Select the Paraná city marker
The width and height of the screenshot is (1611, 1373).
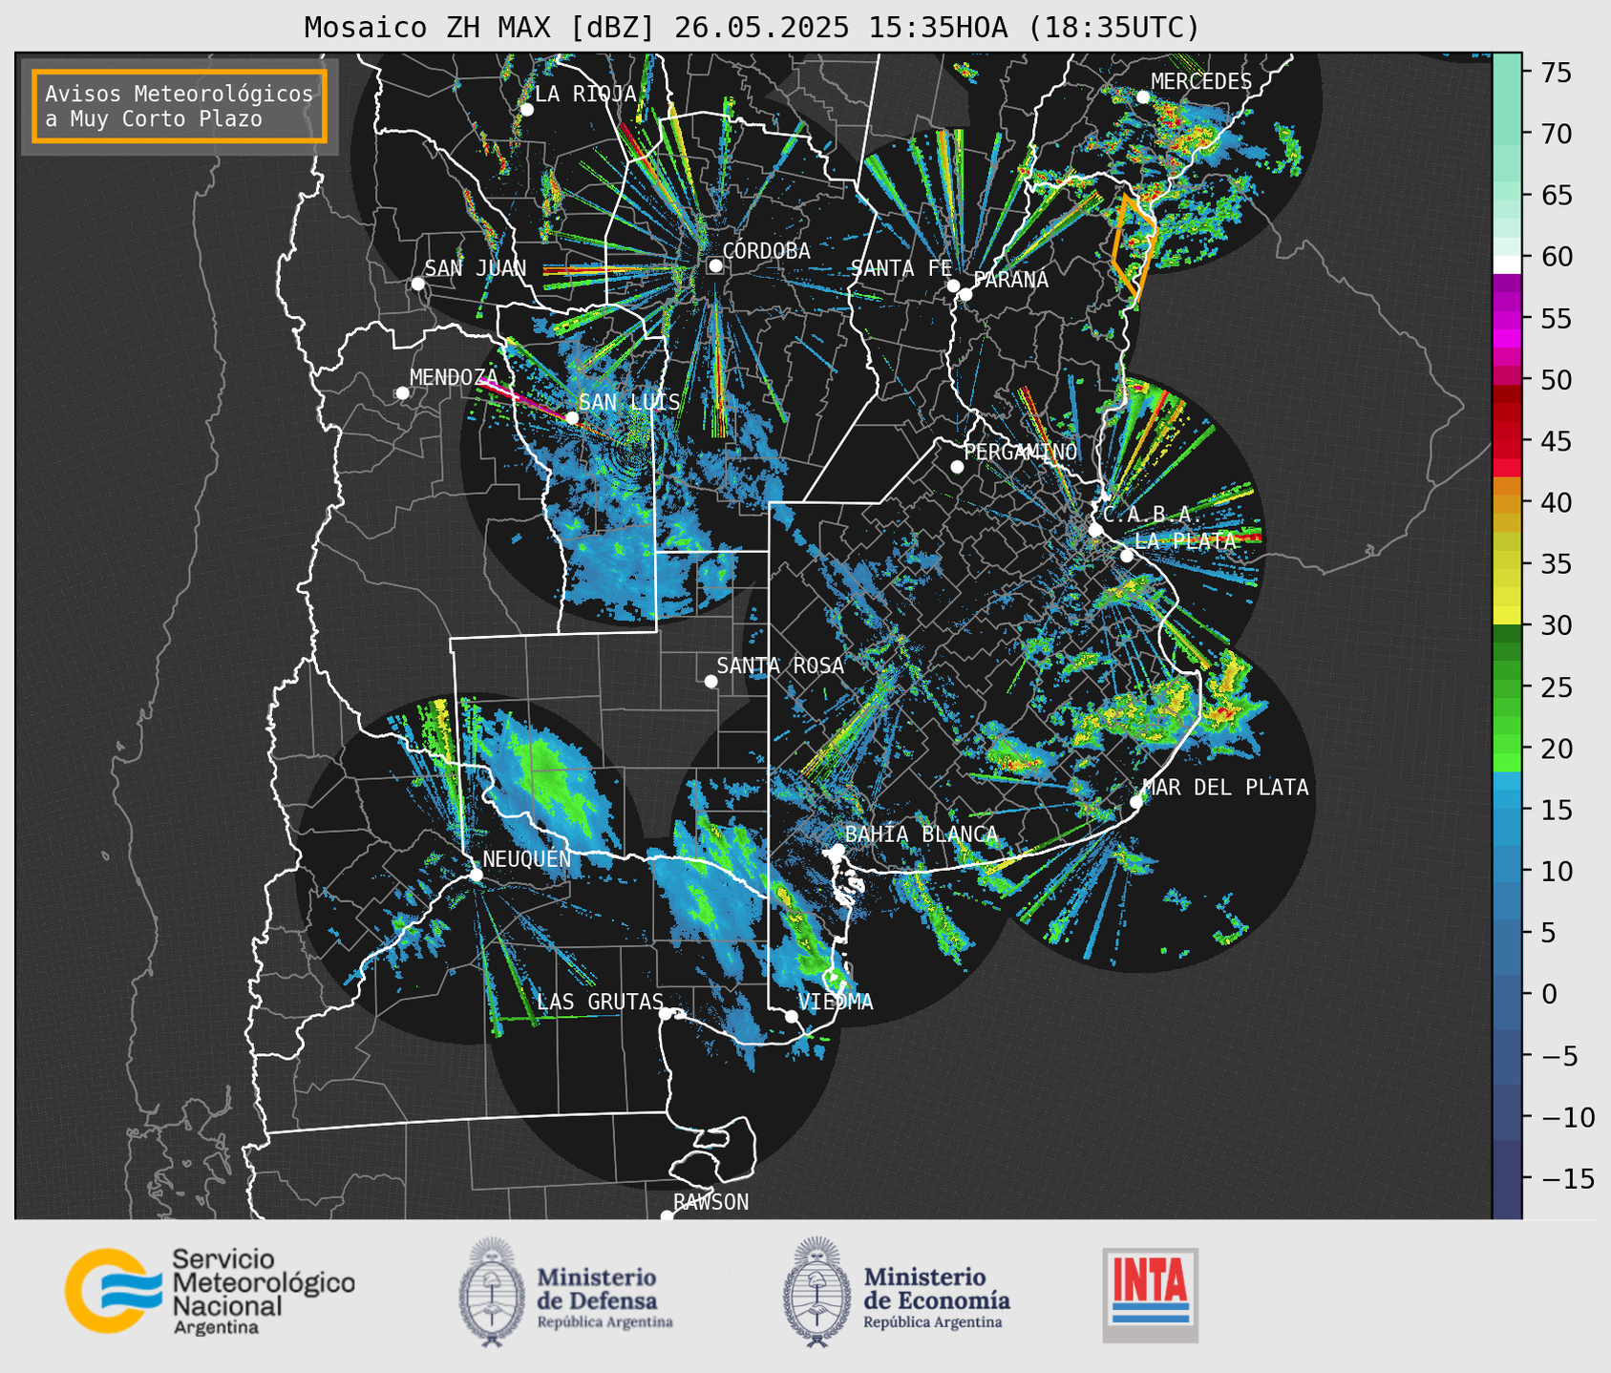pos(965,294)
